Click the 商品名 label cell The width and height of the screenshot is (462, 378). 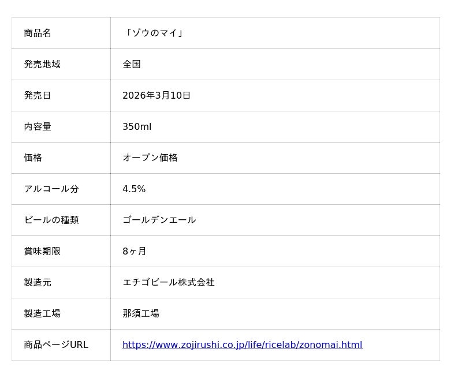(38, 33)
